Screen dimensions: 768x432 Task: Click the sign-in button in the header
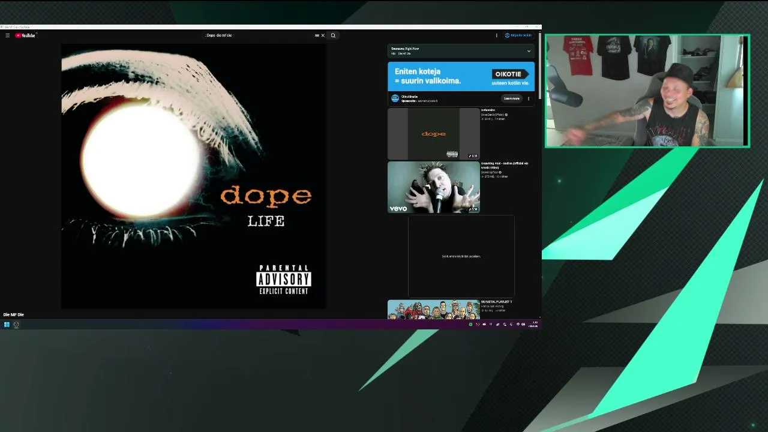click(x=518, y=35)
